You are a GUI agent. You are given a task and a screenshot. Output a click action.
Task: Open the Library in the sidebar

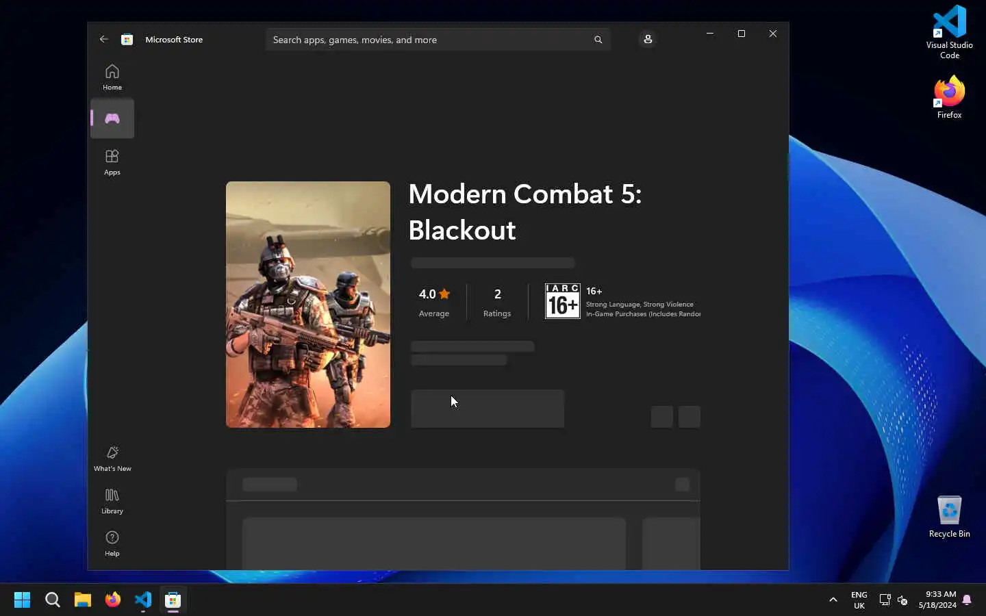click(x=112, y=501)
